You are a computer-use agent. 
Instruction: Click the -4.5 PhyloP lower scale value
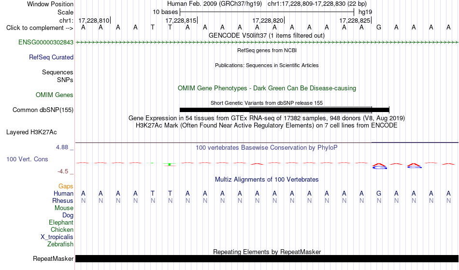pos(63,171)
